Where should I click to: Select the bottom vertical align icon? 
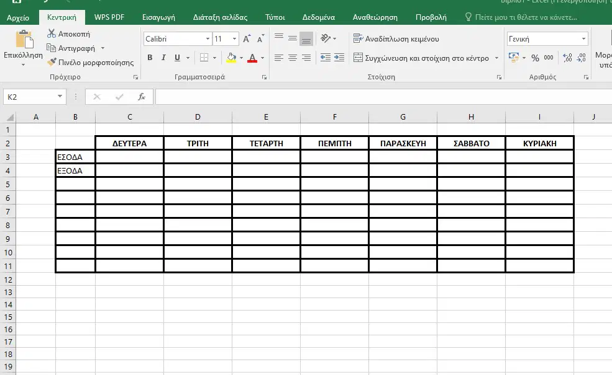tap(306, 38)
